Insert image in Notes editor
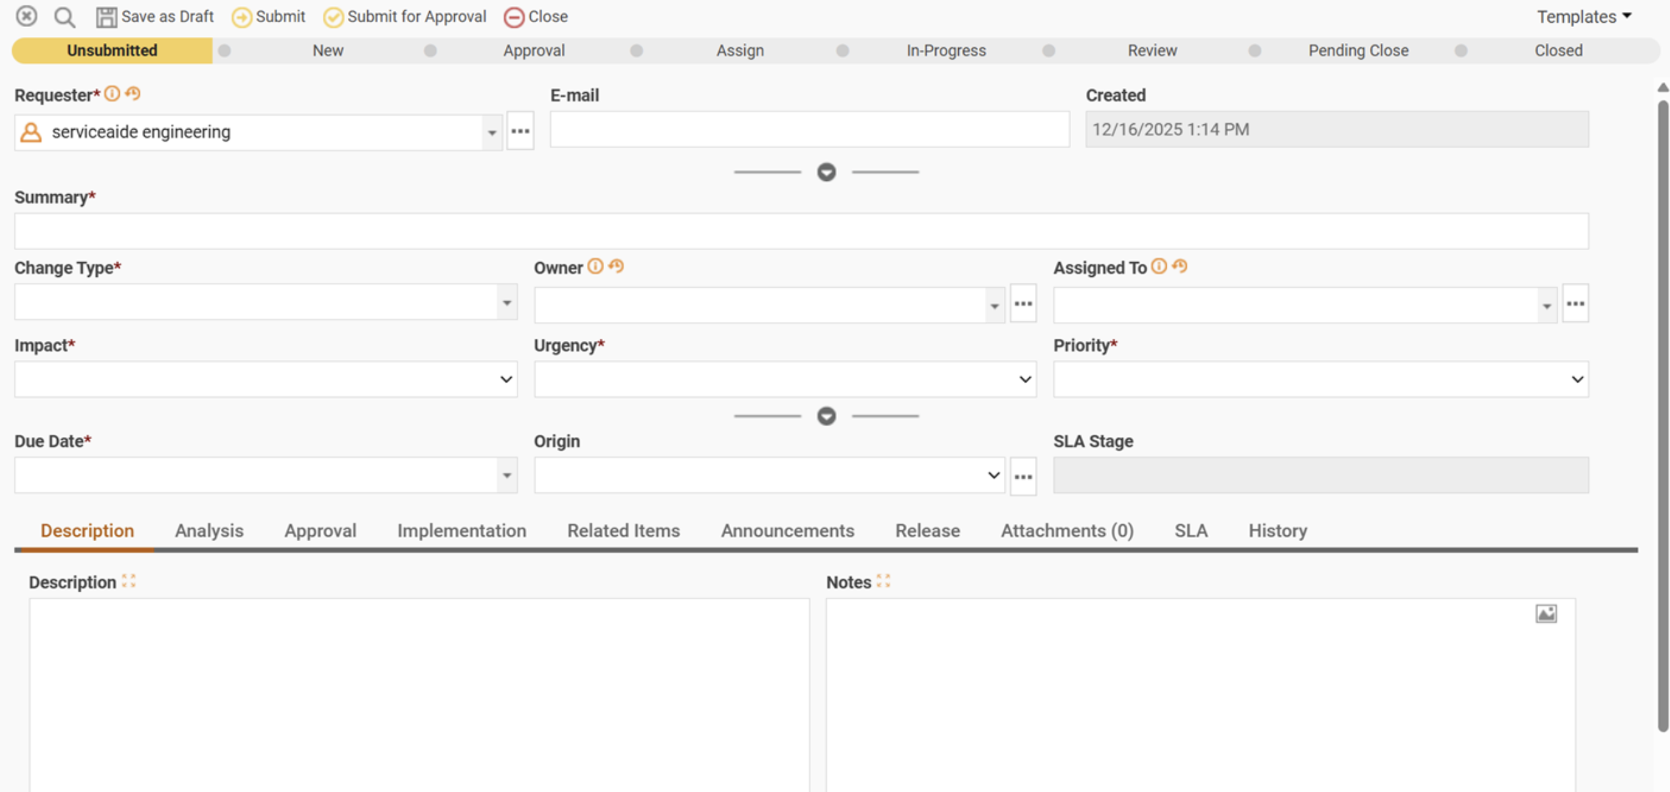The width and height of the screenshot is (1670, 792). (1546, 613)
